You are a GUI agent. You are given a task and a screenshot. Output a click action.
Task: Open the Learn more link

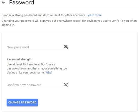pyautogui.click(x=94, y=15)
